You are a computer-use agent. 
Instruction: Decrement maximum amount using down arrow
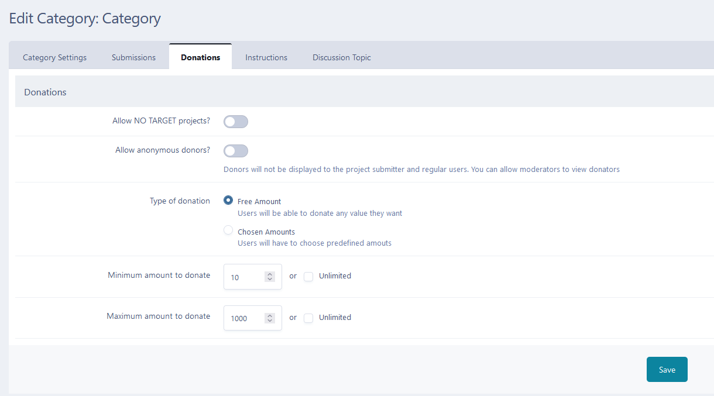270,321
